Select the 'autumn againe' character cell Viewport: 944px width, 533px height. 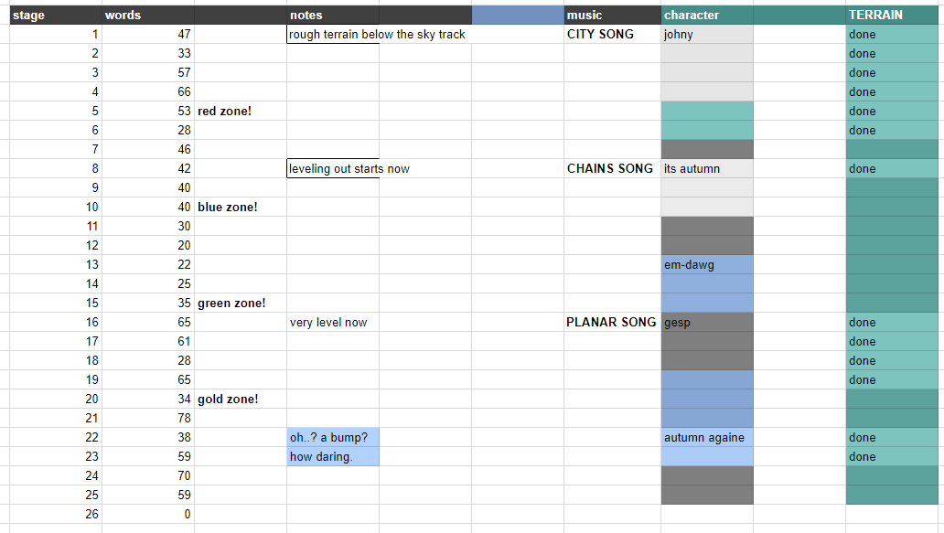(x=706, y=438)
